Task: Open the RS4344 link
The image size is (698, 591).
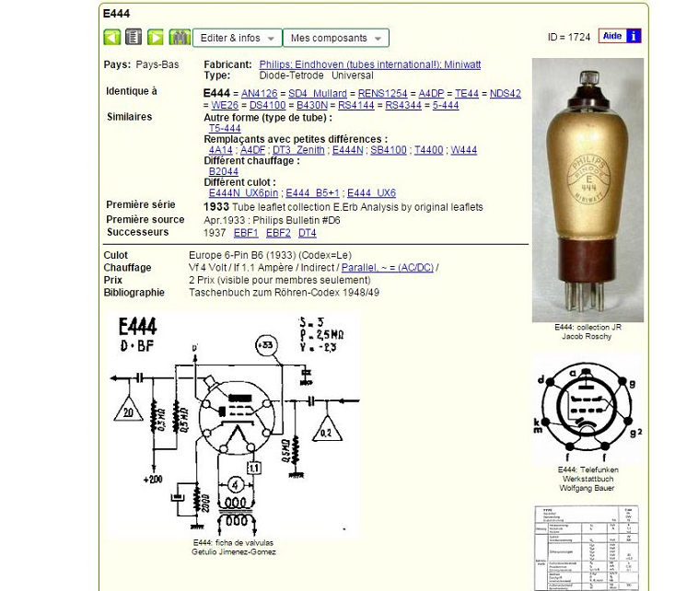Action: click(403, 105)
